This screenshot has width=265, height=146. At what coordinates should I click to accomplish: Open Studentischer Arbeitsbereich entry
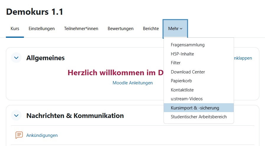click(199, 117)
